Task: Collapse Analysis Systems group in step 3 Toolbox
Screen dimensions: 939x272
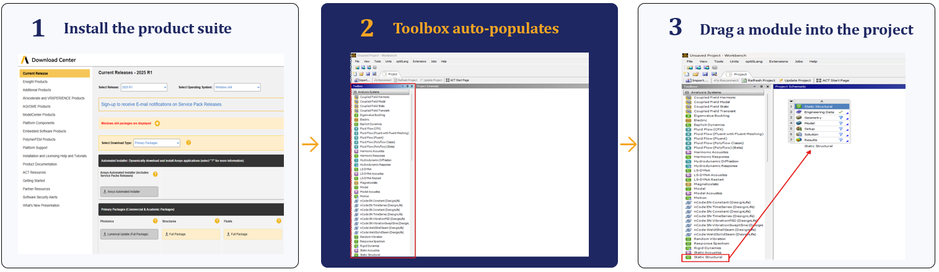Action: (687, 92)
